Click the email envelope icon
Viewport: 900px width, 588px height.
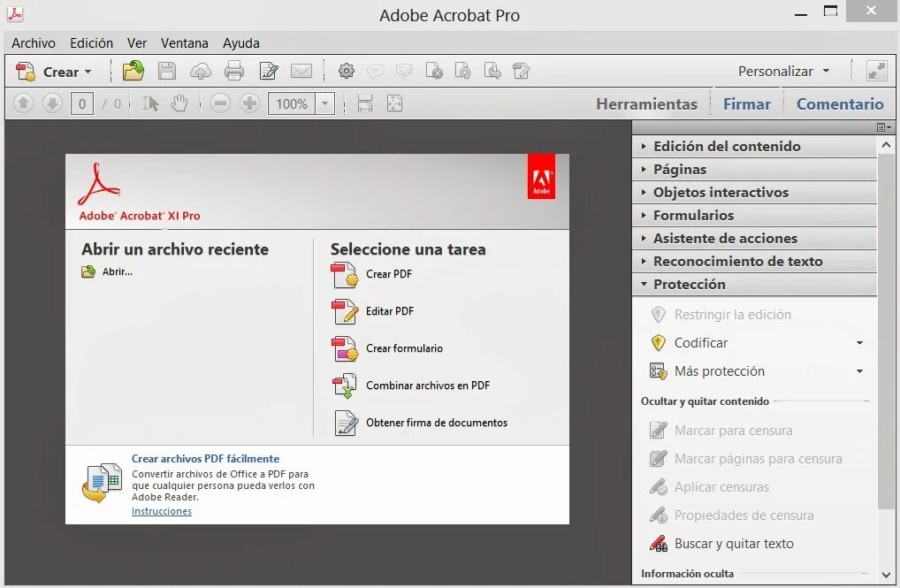[x=301, y=72]
